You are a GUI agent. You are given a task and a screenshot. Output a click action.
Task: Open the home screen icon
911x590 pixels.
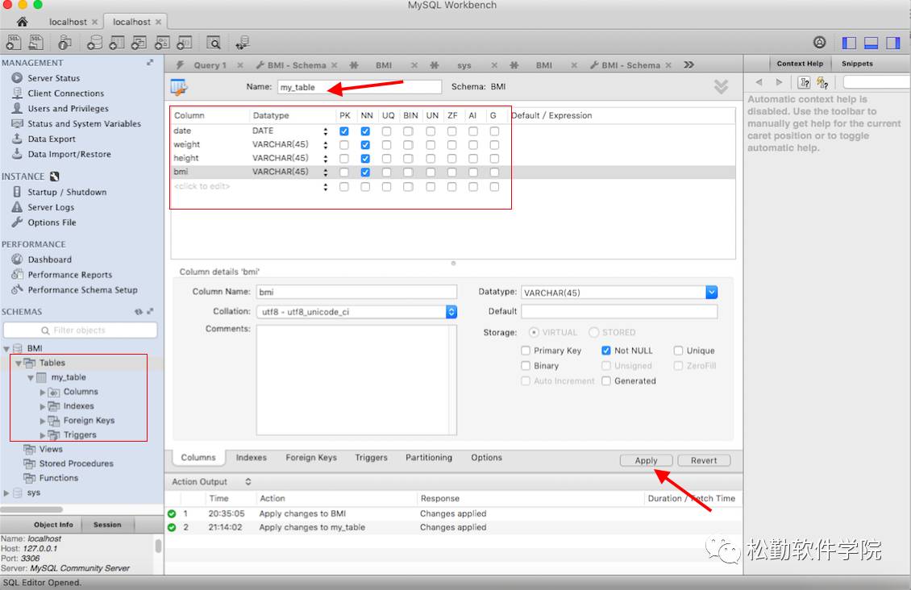tap(22, 22)
